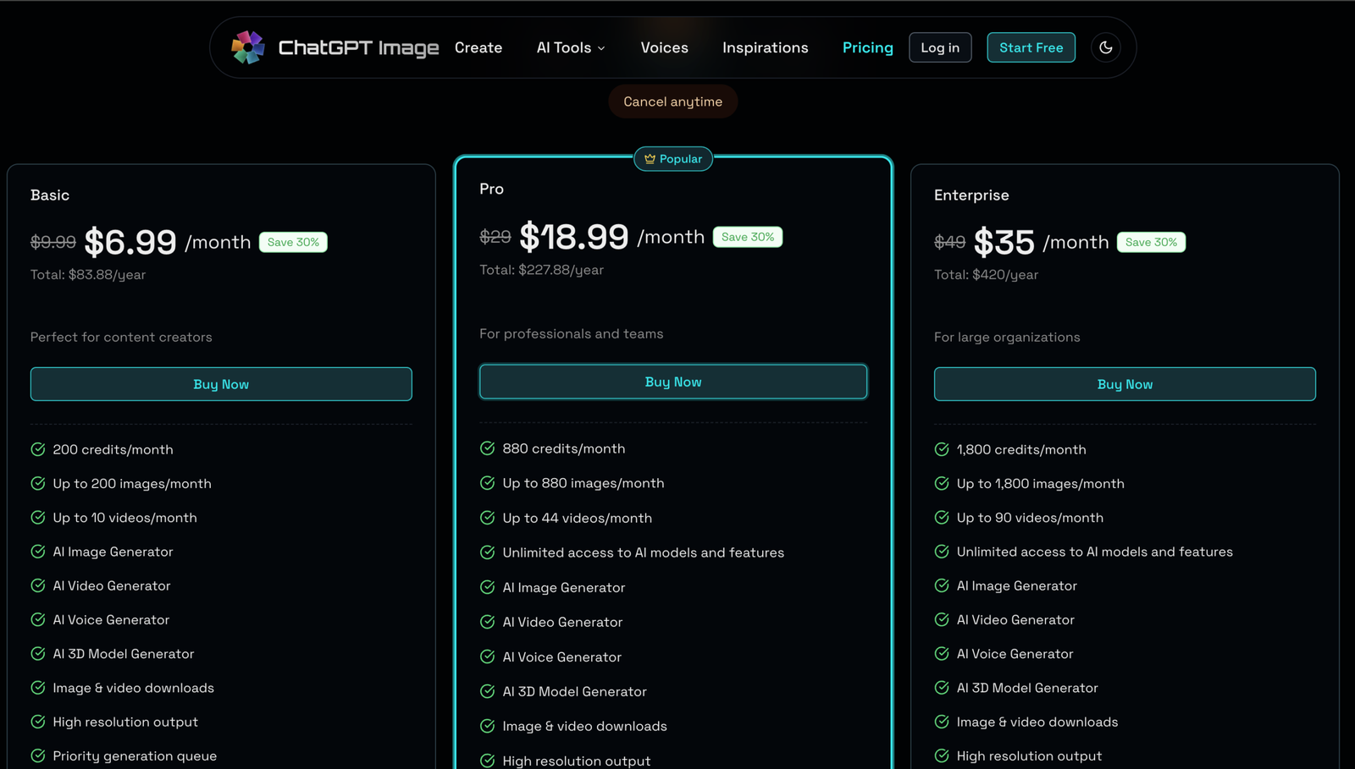Click the check icon beside 880 credits/month

pyautogui.click(x=487, y=448)
